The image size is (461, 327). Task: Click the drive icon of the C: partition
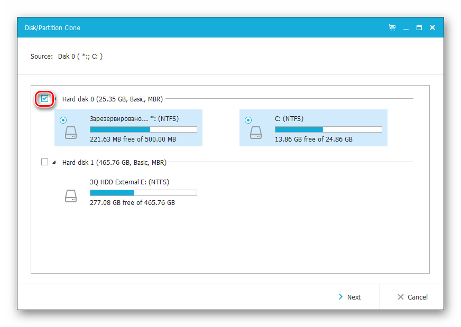(256, 132)
